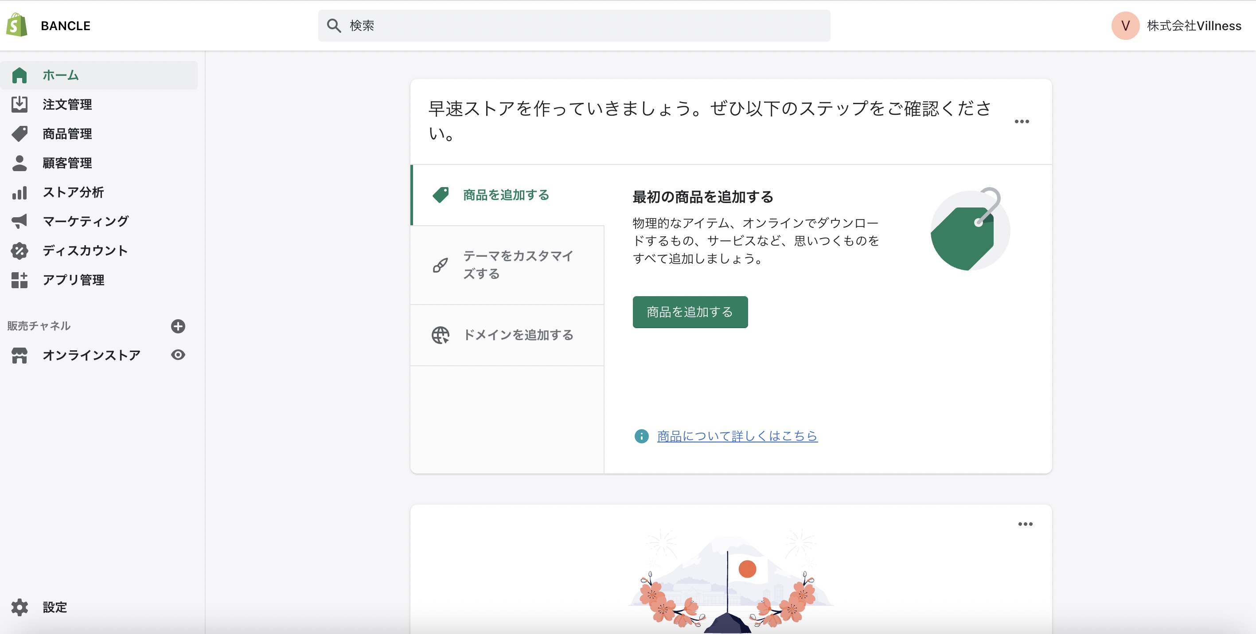Image resolution: width=1256 pixels, height=634 pixels.
Task: Click the products tag icon in sidebar
Action: [x=19, y=133]
